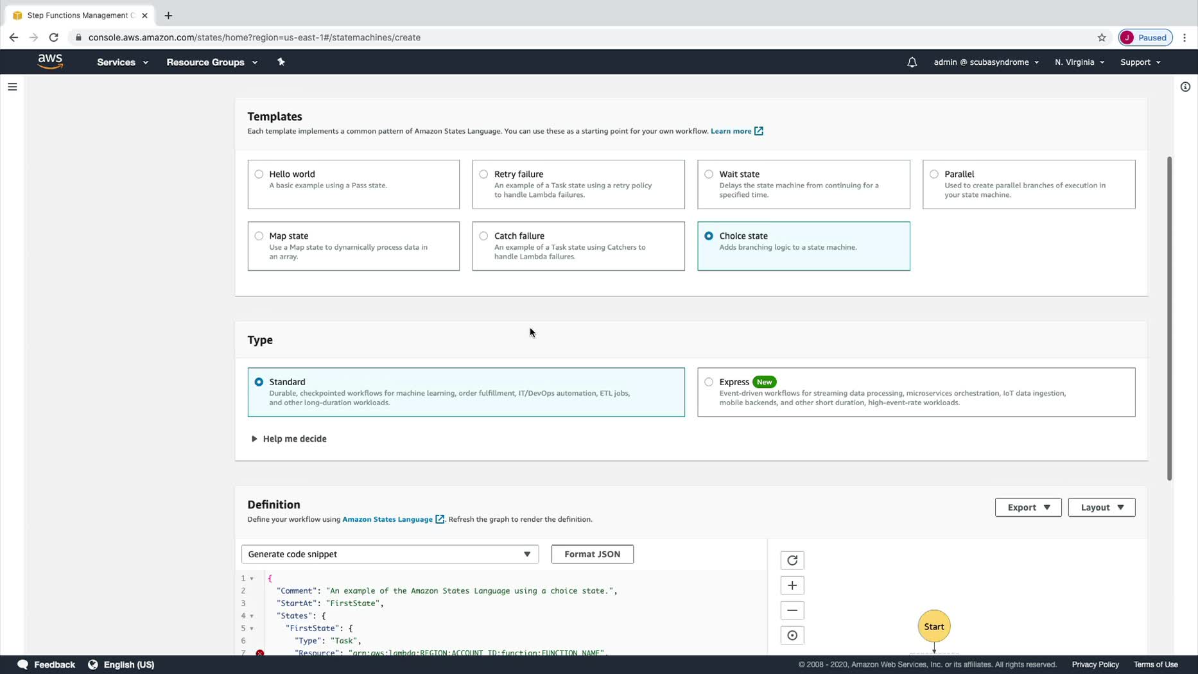Viewport: 1198px width, 674px height.
Task: Click the Feedback chat bubble icon
Action: tap(22, 664)
